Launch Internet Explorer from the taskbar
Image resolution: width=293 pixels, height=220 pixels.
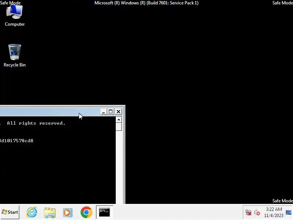tap(31, 212)
